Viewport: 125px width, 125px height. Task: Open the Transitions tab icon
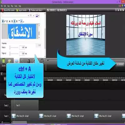(x=34, y=61)
